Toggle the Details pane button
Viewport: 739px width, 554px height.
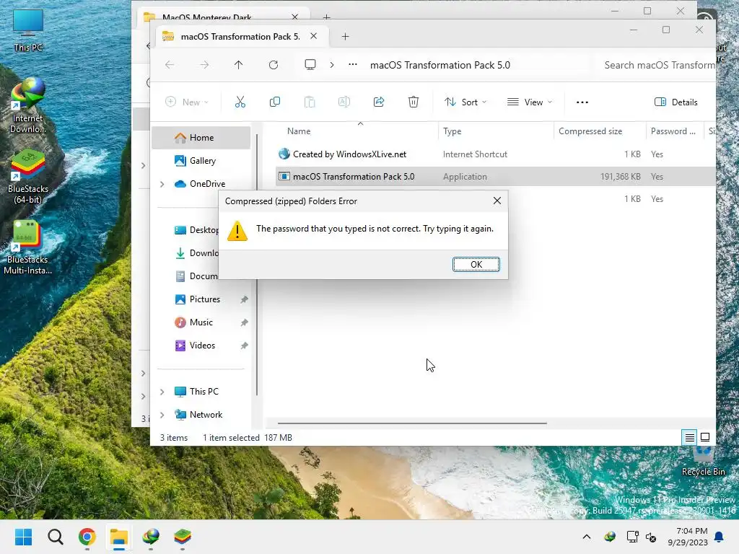(675, 102)
